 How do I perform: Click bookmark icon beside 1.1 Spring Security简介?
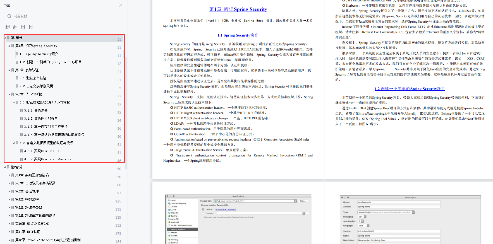tap(17, 54)
